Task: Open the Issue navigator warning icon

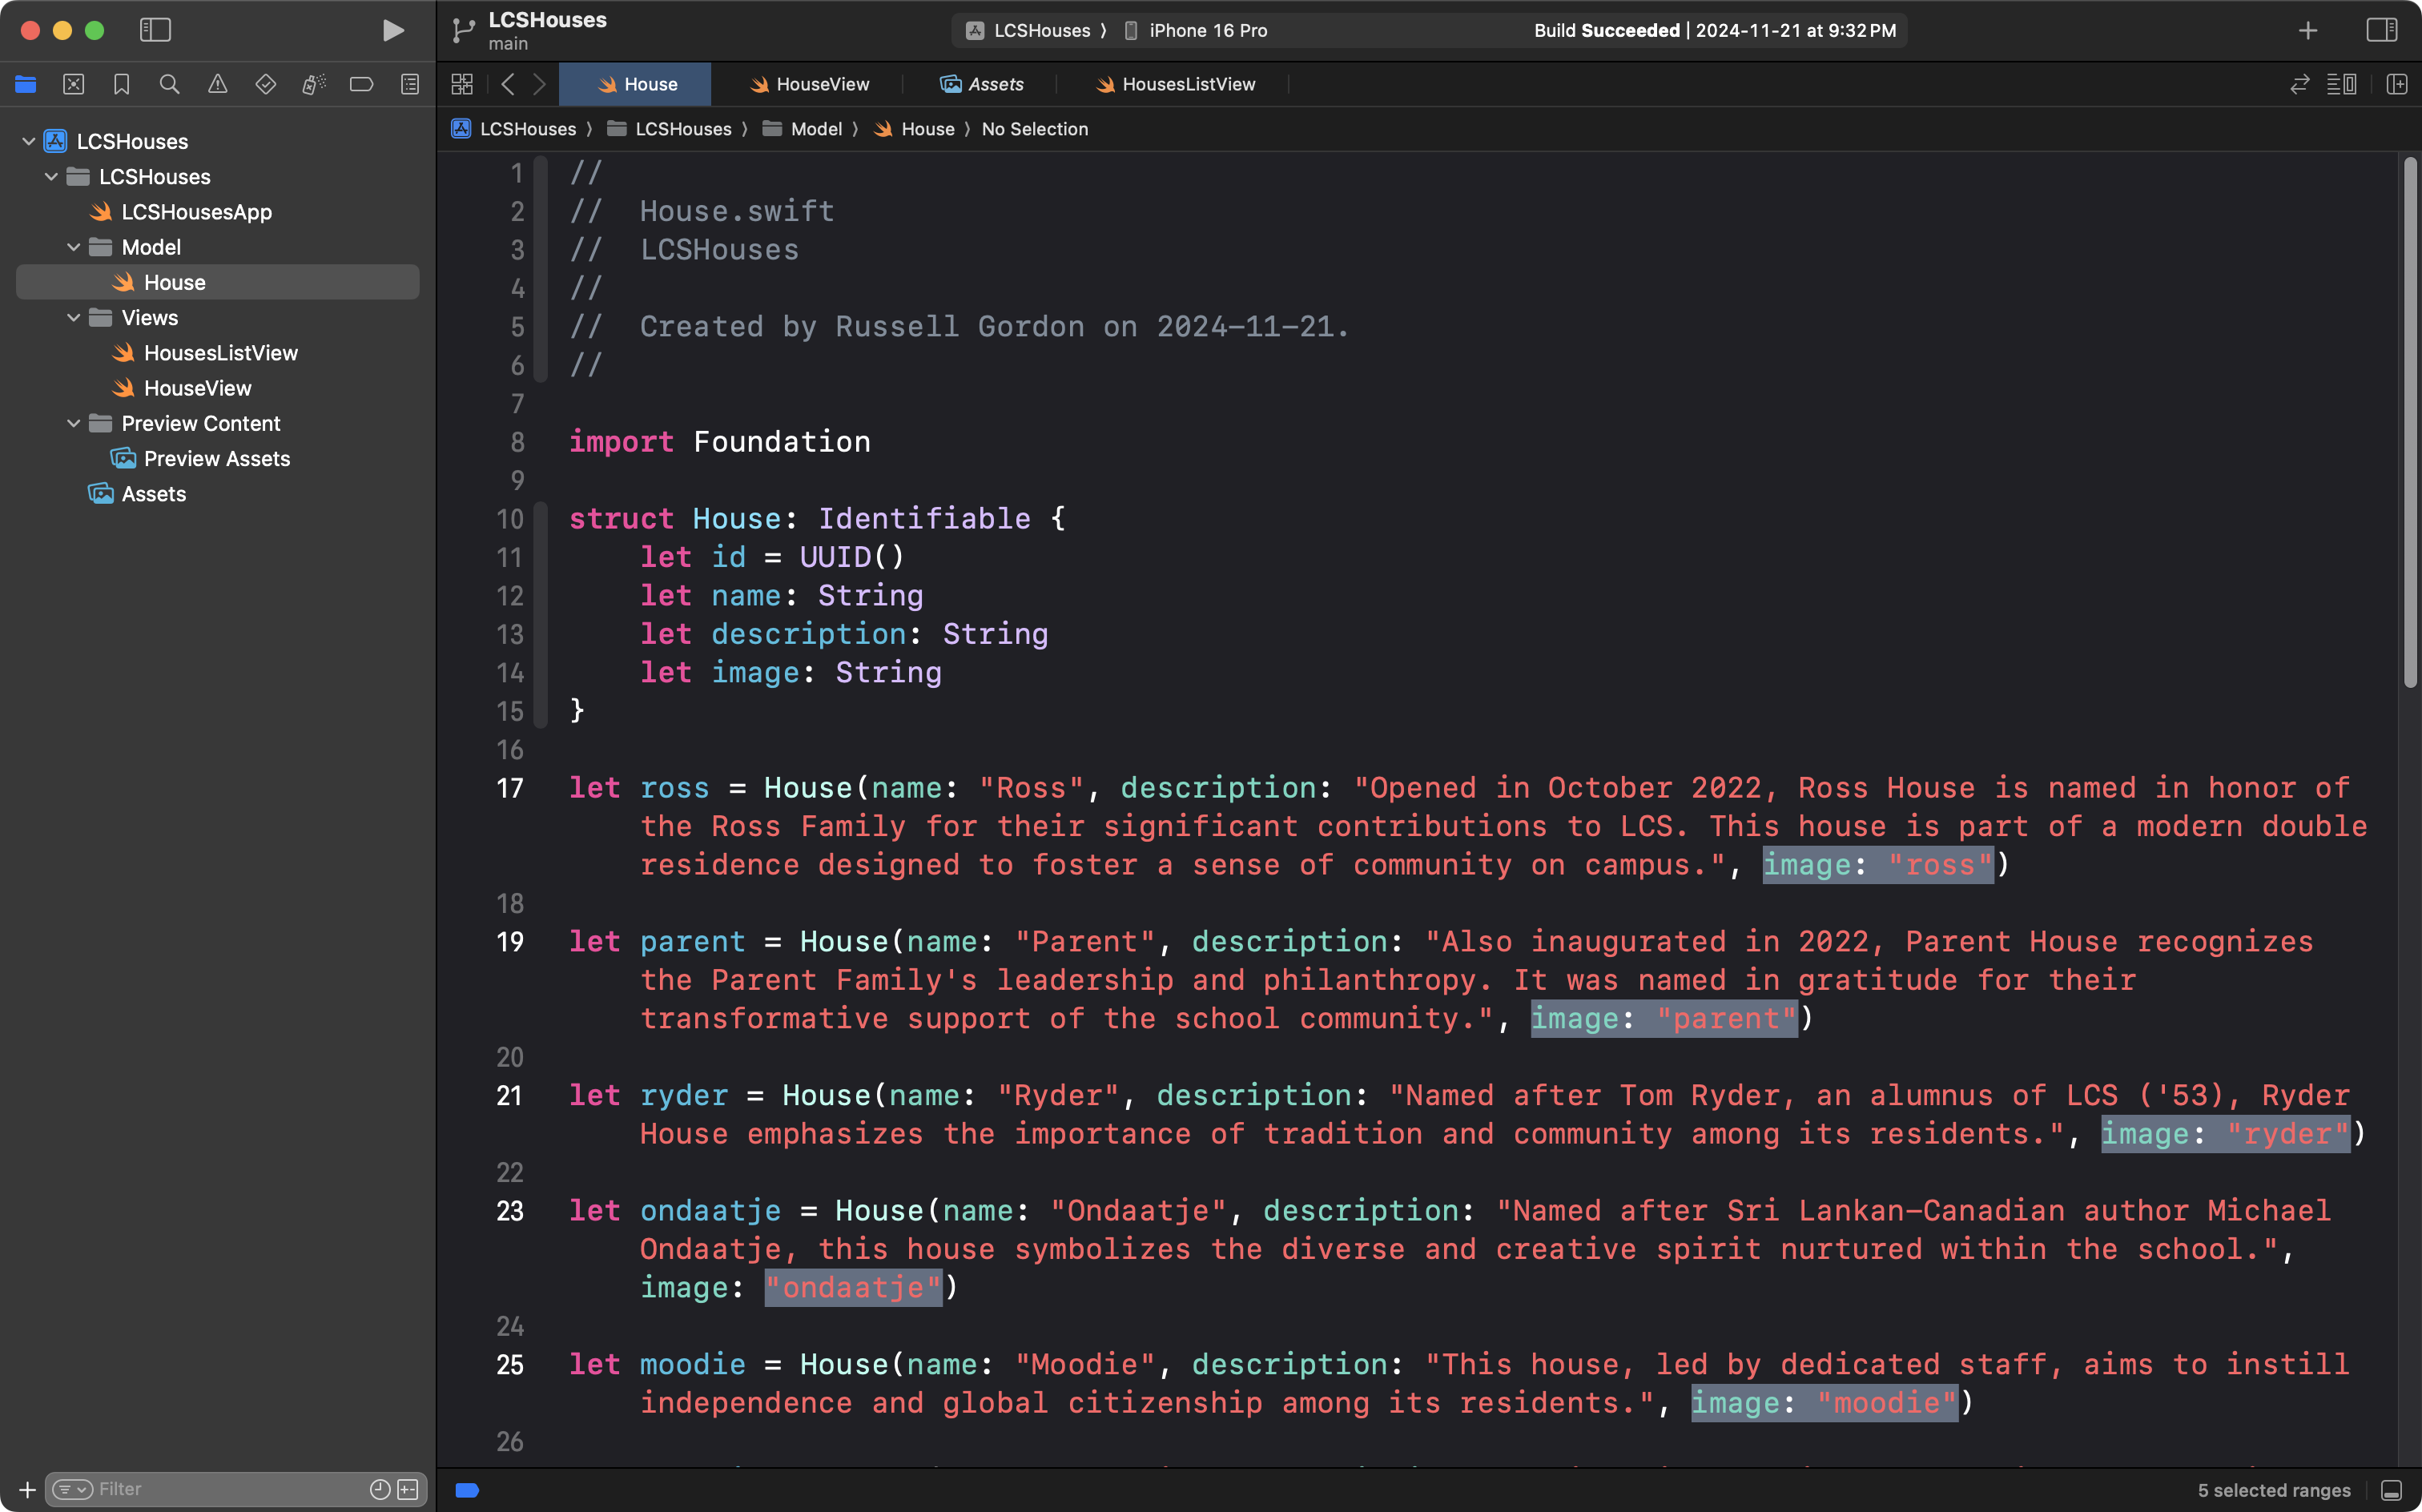Action: tap(217, 84)
